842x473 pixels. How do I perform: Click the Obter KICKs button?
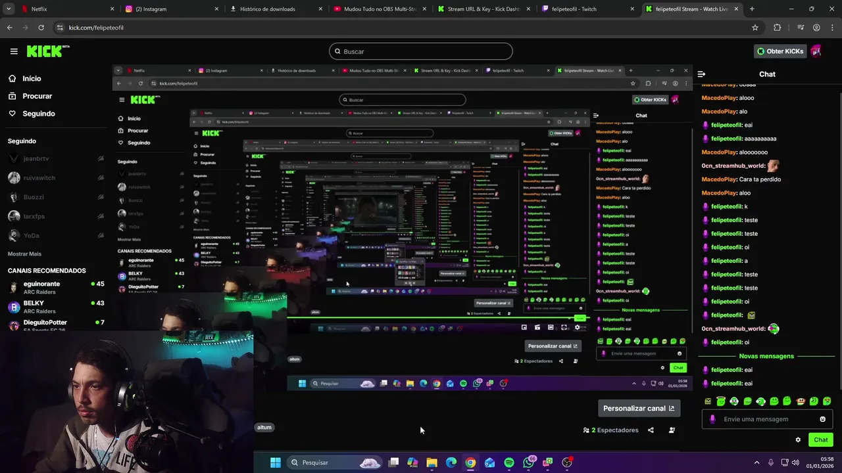(x=780, y=51)
